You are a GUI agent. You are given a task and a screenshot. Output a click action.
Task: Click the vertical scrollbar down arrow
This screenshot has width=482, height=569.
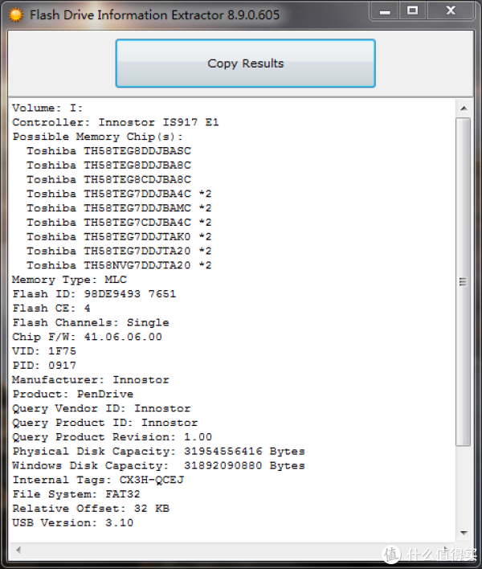(464, 533)
